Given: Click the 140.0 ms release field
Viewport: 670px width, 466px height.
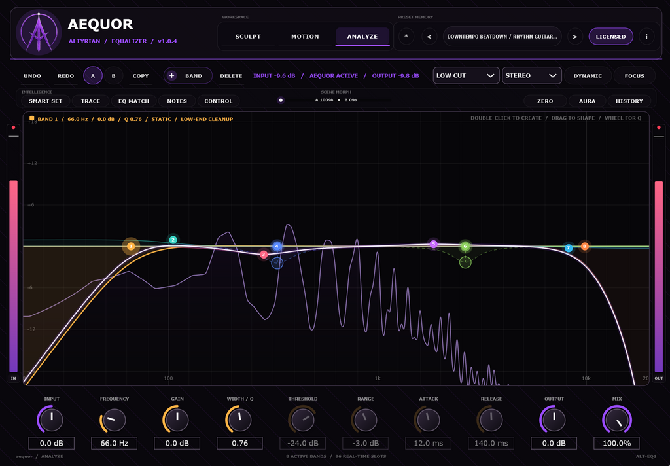Looking at the screenshot, I should click(491, 443).
